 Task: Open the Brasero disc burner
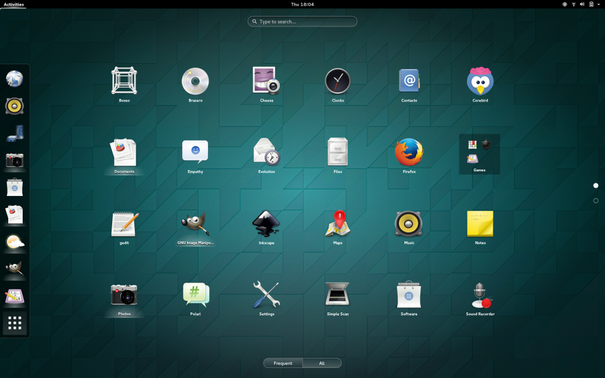click(x=195, y=82)
